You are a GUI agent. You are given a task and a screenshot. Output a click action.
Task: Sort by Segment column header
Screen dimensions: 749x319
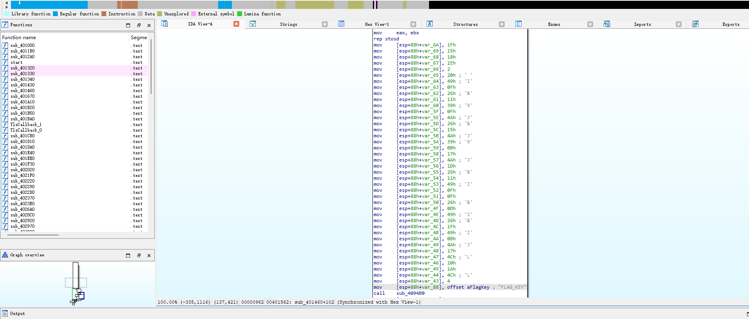point(139,37)
